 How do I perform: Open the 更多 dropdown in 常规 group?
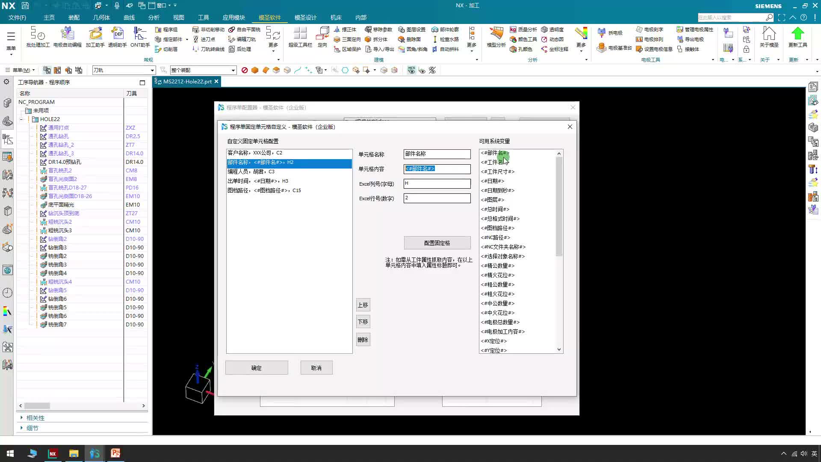[273, 39]
